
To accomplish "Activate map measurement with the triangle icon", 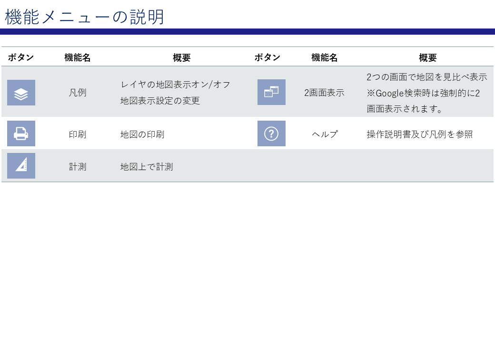I will tap(21, 165).
